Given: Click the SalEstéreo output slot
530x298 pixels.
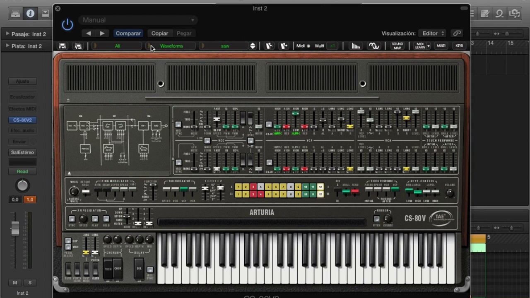Looking at the screenshot, I should 22,152.
